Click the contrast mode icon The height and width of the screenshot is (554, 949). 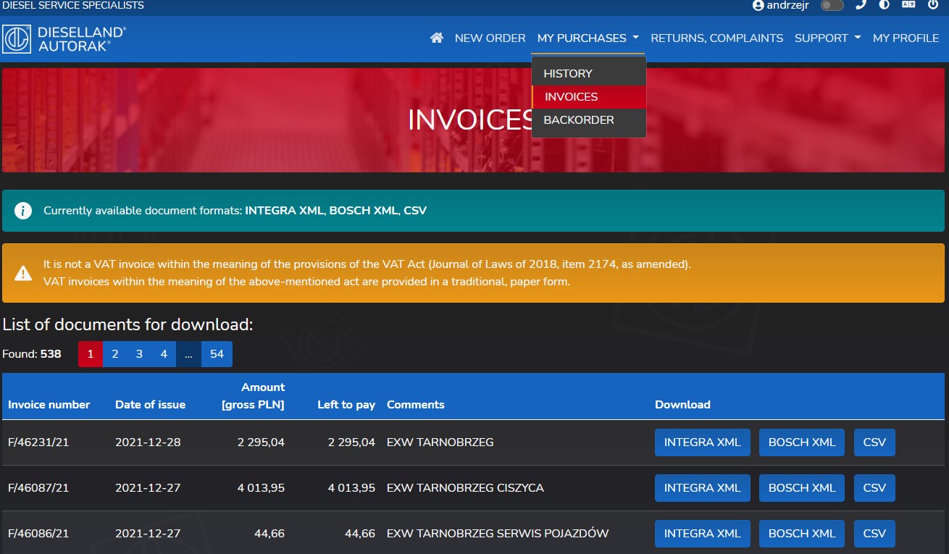click(884, 5)
